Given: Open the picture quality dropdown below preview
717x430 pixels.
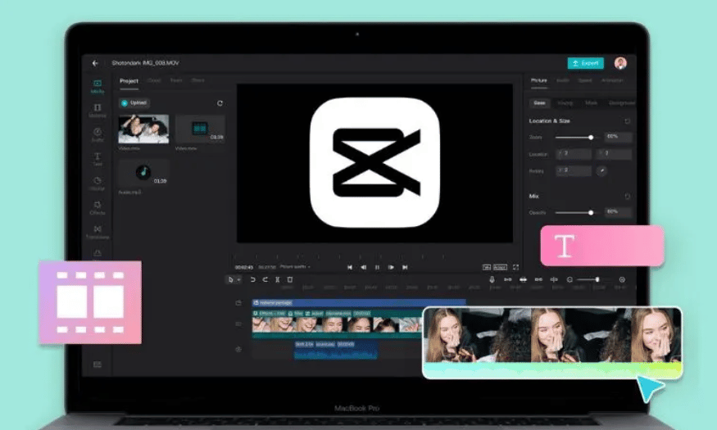Looking at the screenshot, I should 295,267.
